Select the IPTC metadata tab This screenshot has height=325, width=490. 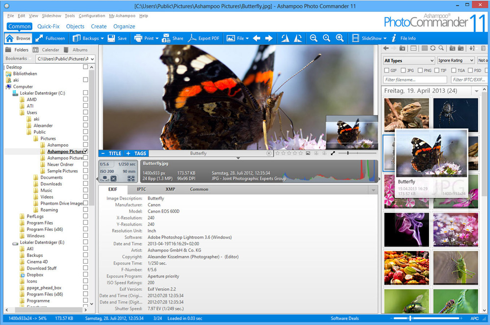click(x=141, y=189)
